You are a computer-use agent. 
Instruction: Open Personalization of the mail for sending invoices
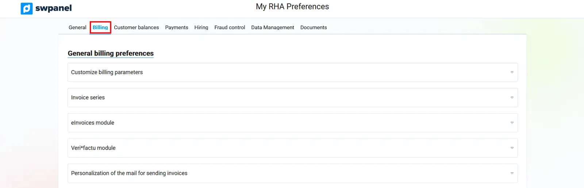[x=129, y=173]
